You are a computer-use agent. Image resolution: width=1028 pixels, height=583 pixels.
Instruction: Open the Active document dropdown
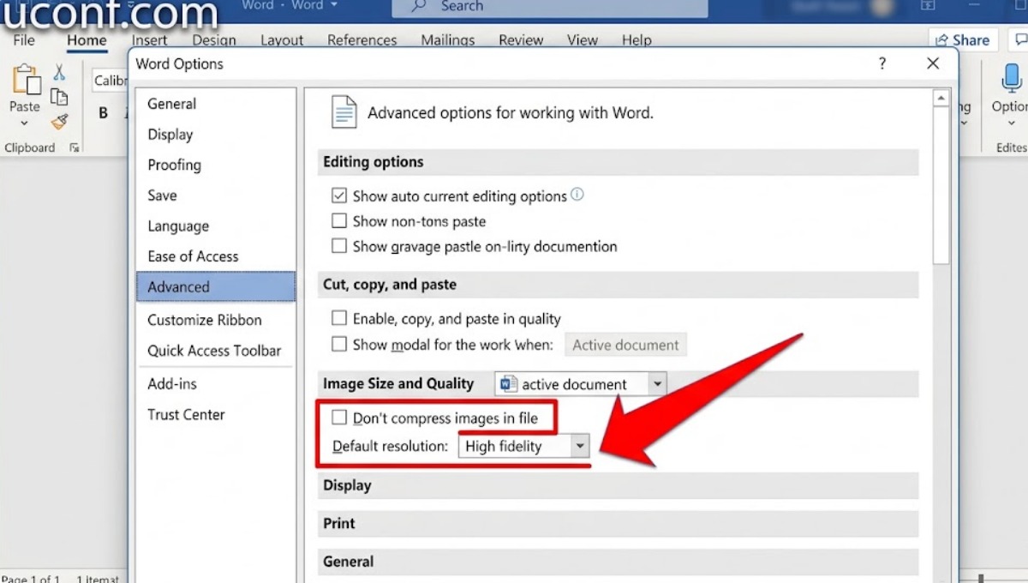(x=625, y=345)
